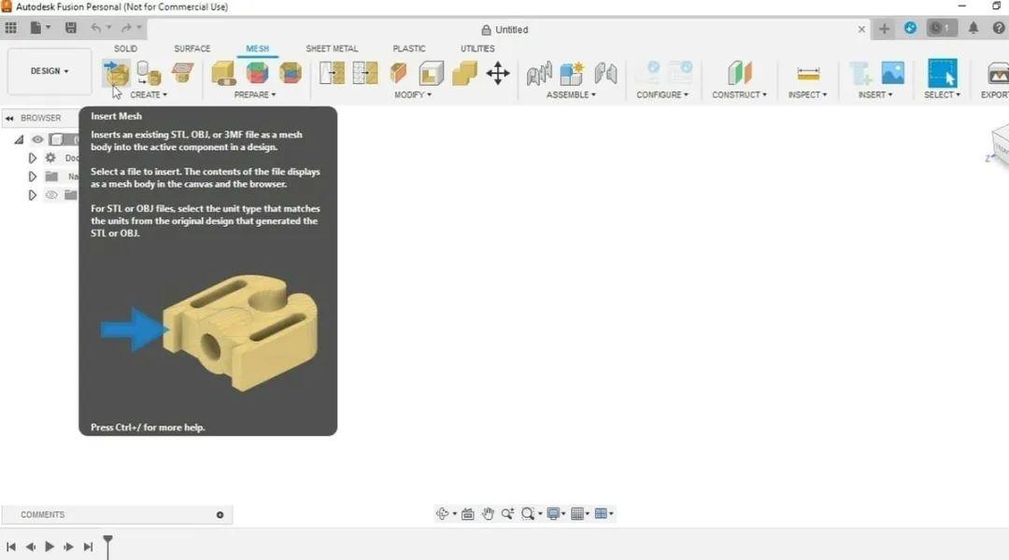1009x560 pixels.
Task: Toggle visibility of the lowest Browser folder
Action: [x=51, y=195]
